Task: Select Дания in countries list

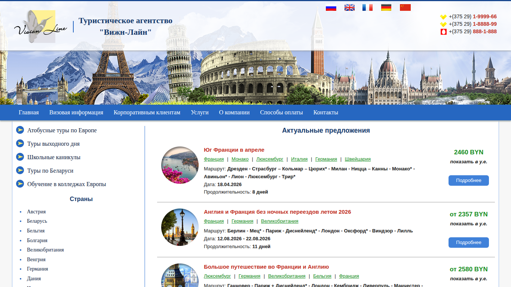Action: point(34,279)
